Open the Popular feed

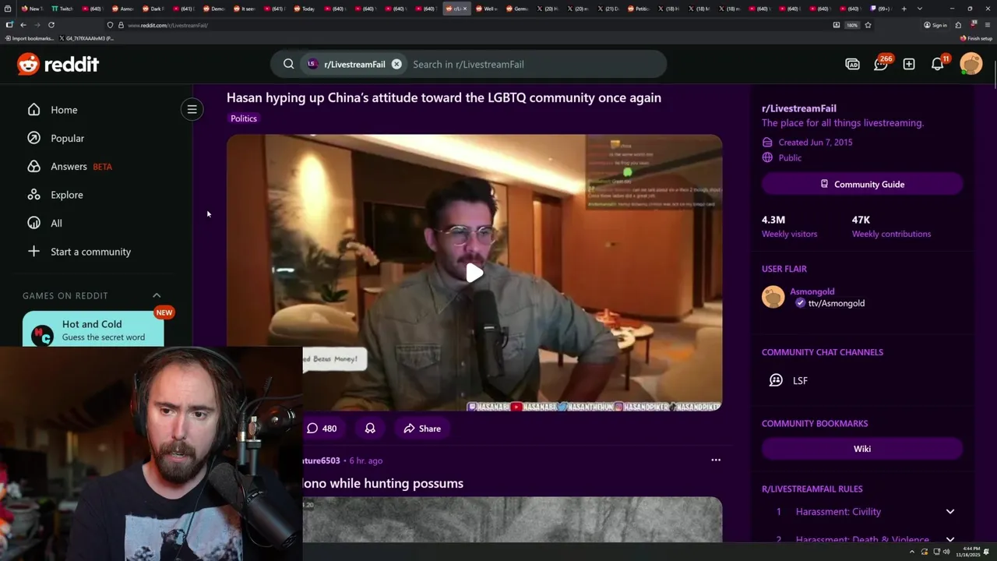pyautogui.click(x=67, y=138)
